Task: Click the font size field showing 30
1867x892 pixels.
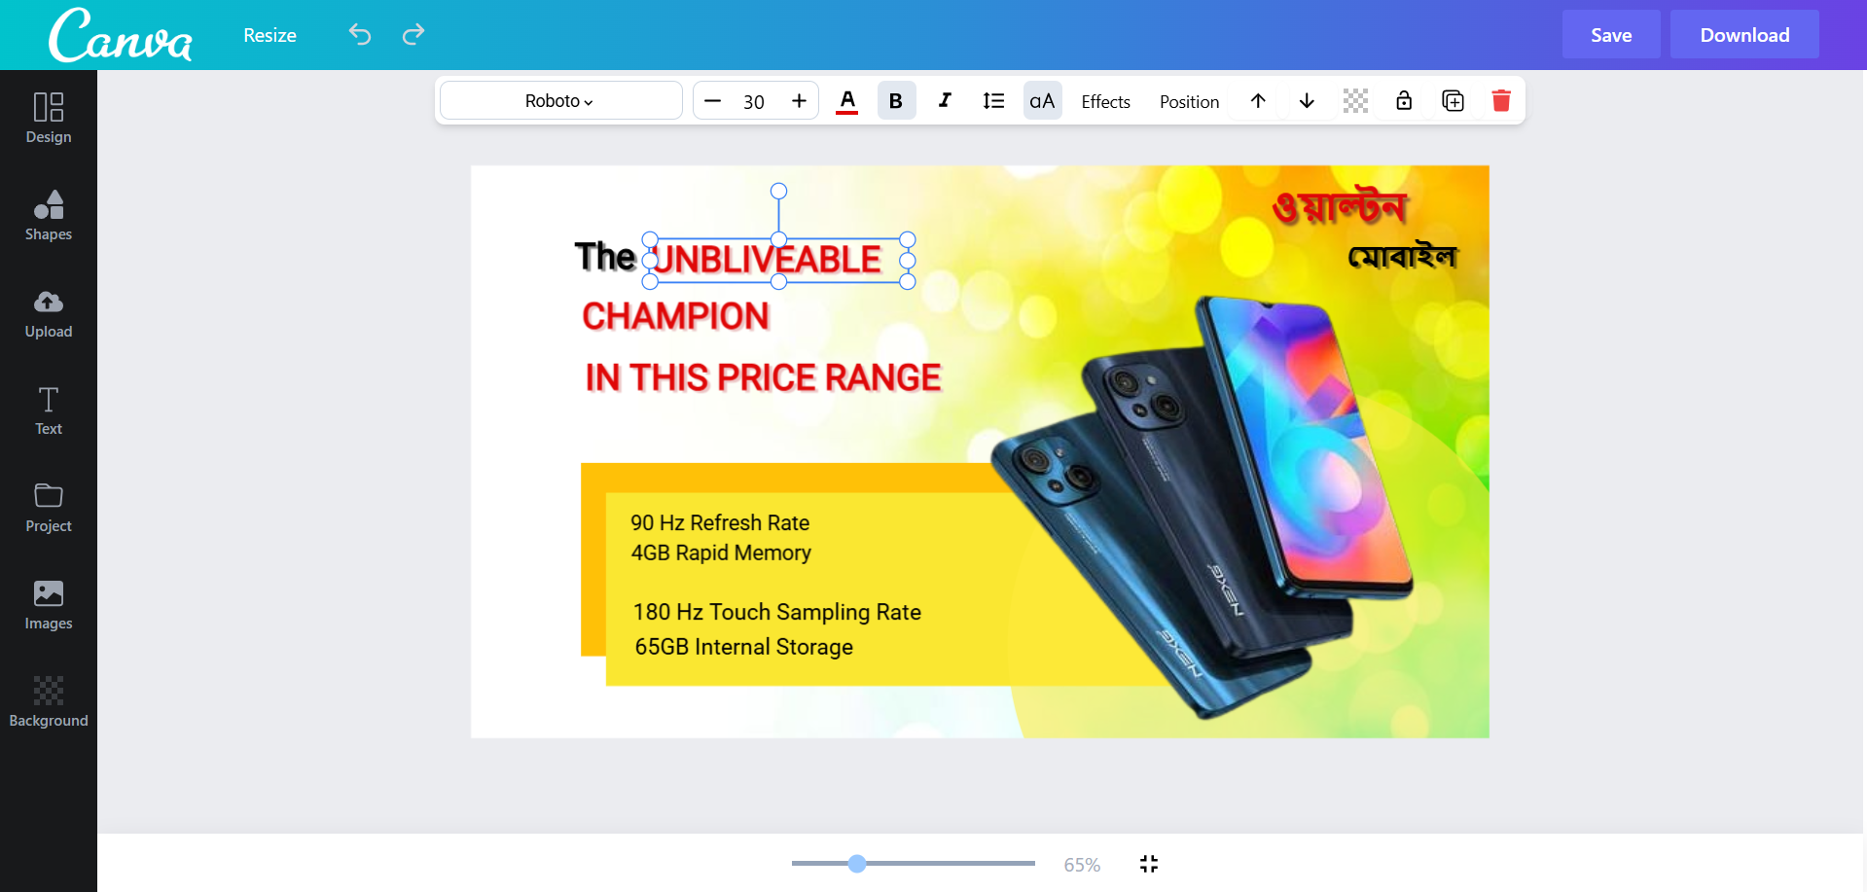Action: coord(754,102)
